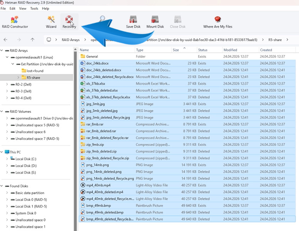Viewport: 299px width, 231px height.
Task: Select the mp4_40mb_deleted.mp4 video icon
Action: [82, 192]
